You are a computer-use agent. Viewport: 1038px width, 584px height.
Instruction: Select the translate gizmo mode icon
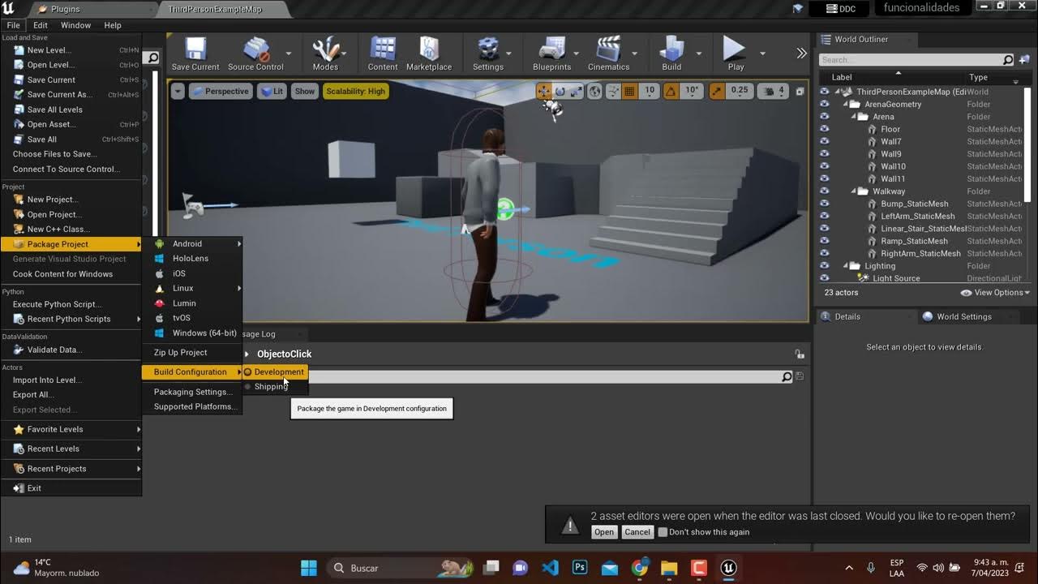tap(544, 92)
